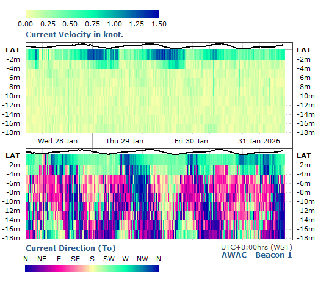The width and height of the screenshot is (318, 282).
Task: Click the 'SW' direction legend label
Action: 109,259
